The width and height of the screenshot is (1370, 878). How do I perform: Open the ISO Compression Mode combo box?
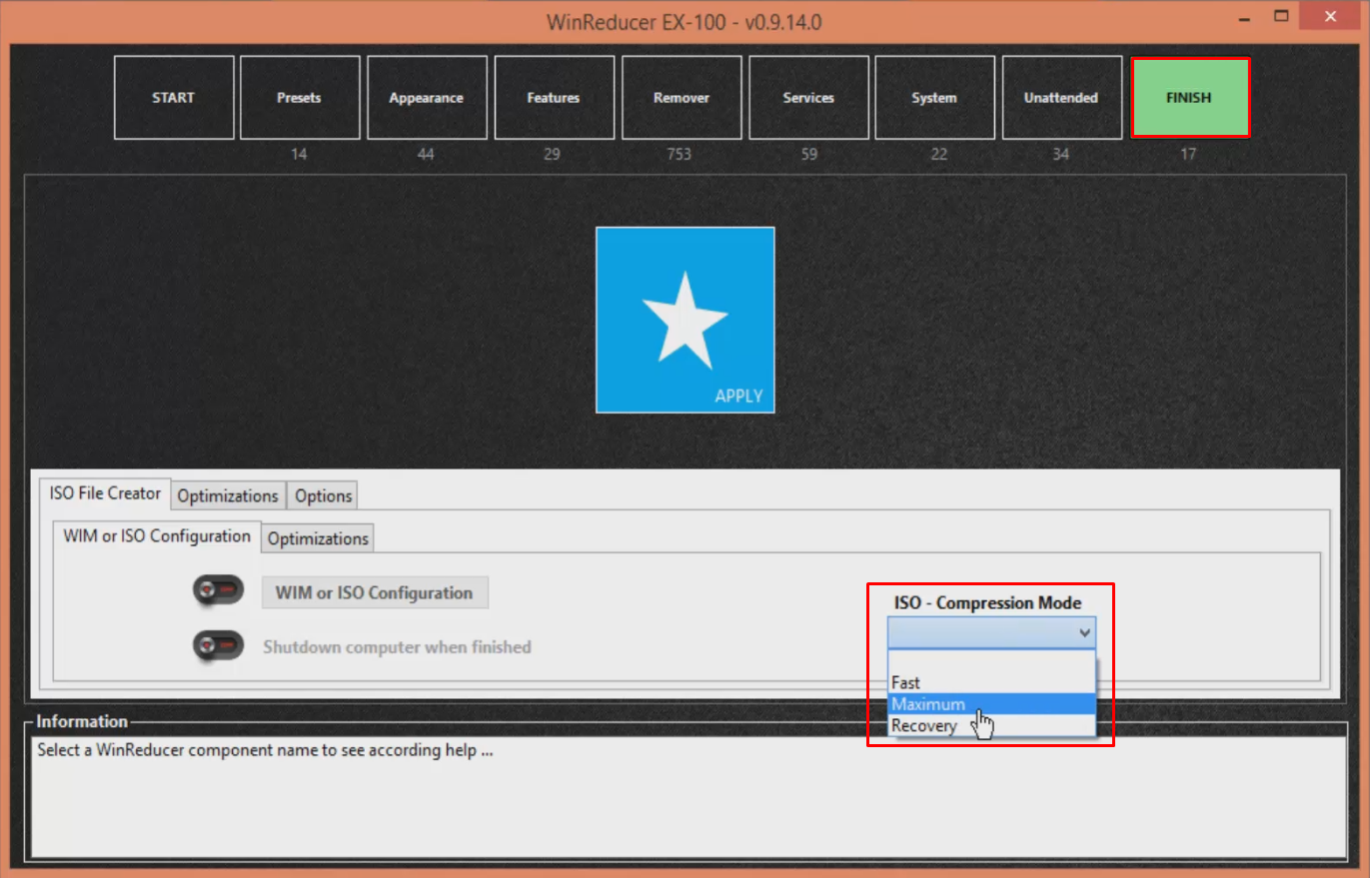(x=991, y=632)
